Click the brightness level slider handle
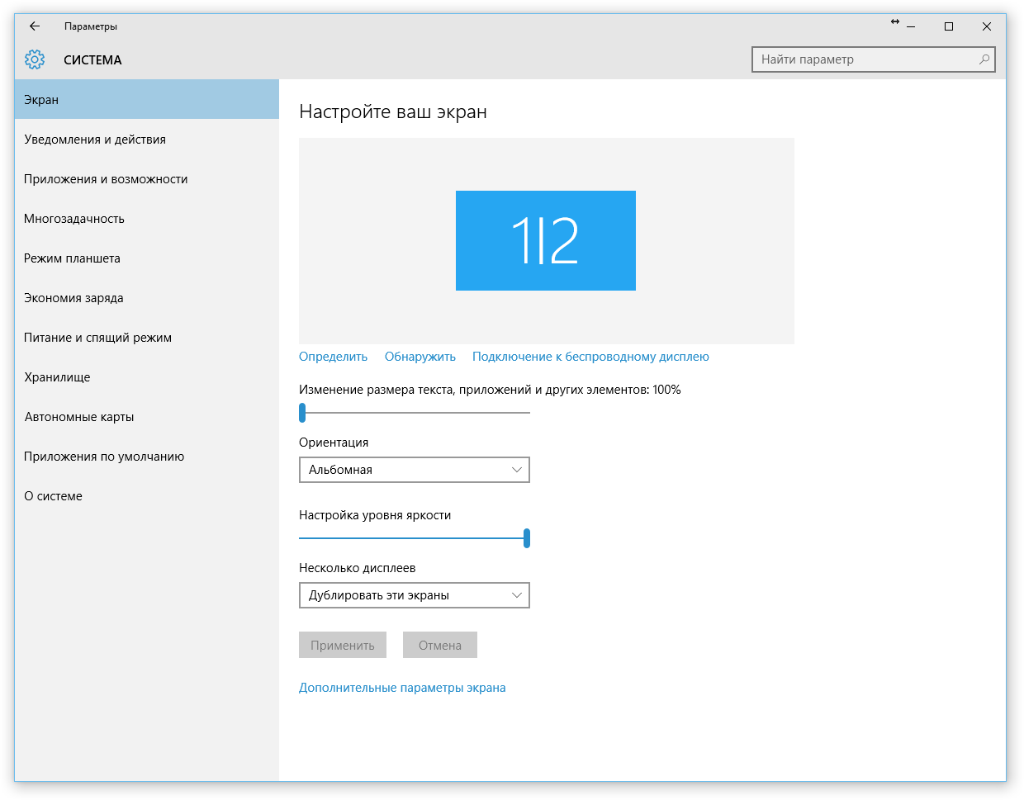Viewport: 1024px width, 800px height. coord(527,538)
